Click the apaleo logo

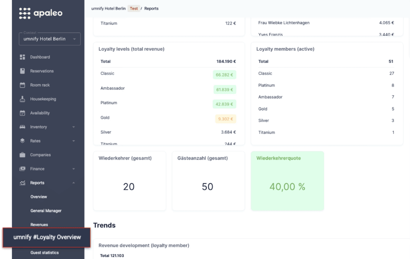click(x=40, y=13)
